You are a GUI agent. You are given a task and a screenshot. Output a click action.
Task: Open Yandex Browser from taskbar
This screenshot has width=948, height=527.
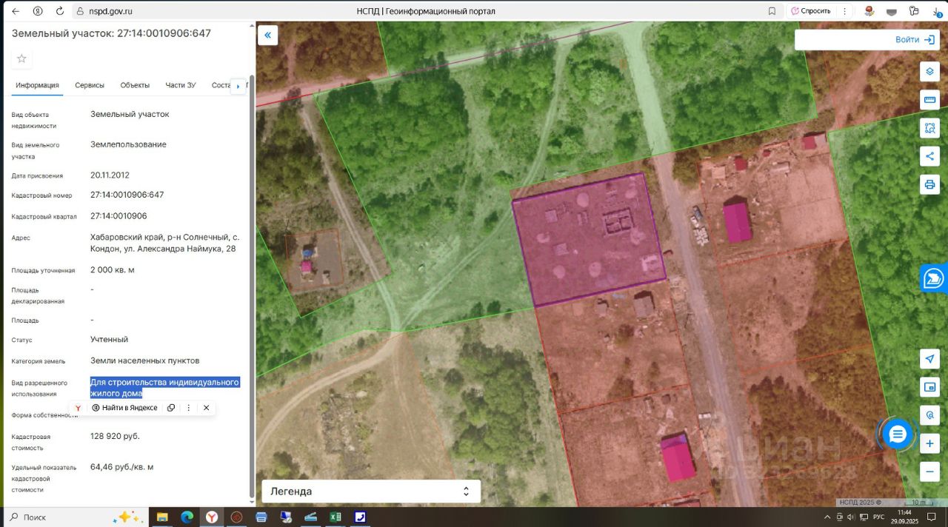point(212,517)
